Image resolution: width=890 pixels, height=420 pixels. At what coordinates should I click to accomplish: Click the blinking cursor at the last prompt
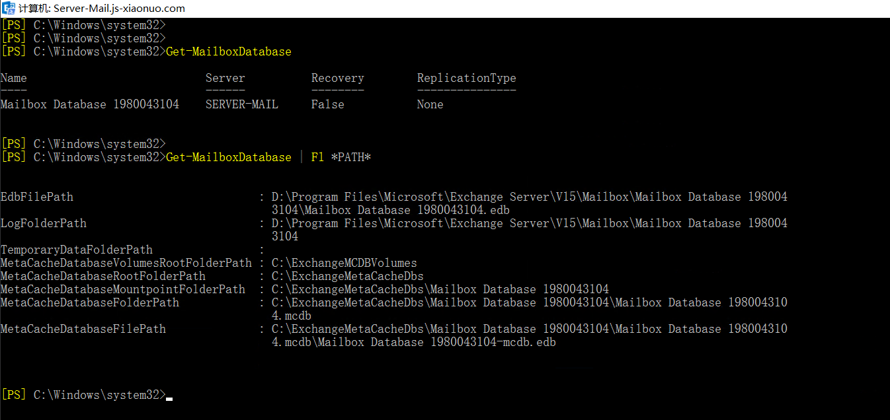169,399
